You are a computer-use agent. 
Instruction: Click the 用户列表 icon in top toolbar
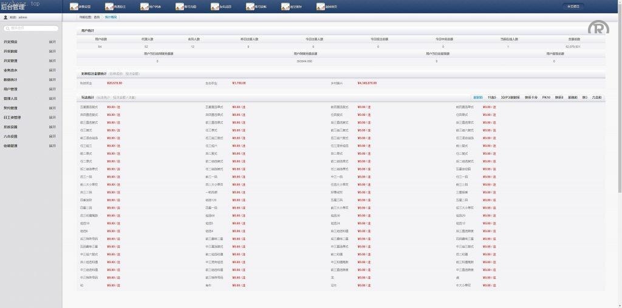145,7
